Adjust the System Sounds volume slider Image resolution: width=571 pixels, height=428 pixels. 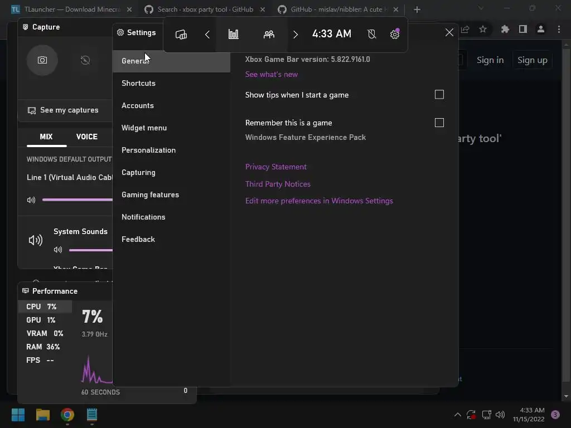tap(91, 250)
